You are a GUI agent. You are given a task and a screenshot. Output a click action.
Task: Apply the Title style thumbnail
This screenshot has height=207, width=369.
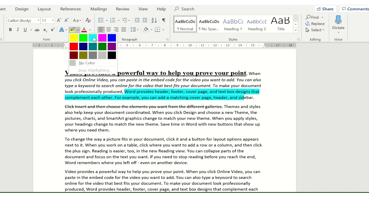pos(281,24)
